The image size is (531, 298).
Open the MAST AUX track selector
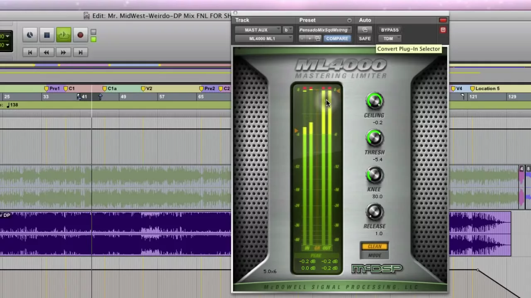pos(258,30)
